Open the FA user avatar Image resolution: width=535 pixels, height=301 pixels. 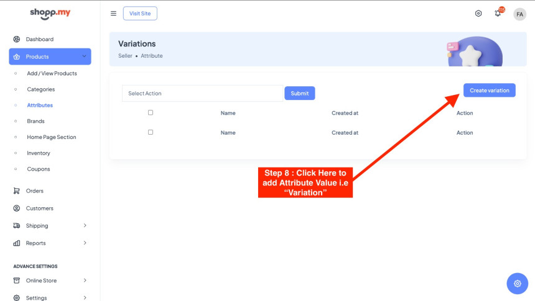tap(519, 14)
